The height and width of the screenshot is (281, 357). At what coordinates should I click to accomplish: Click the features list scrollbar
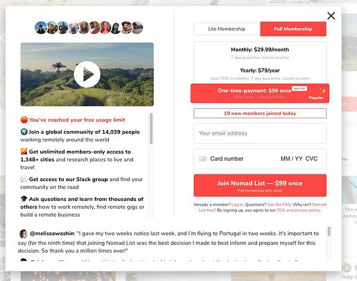click(151, 128)
